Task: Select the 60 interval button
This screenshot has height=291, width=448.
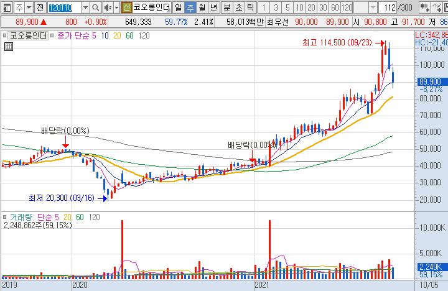Action: (335, 7)
